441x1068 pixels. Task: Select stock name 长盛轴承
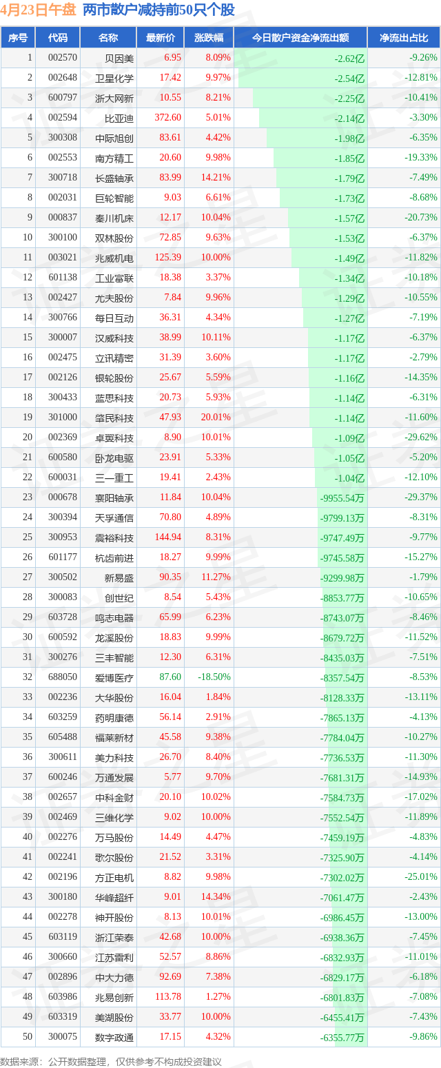point(114,178)
